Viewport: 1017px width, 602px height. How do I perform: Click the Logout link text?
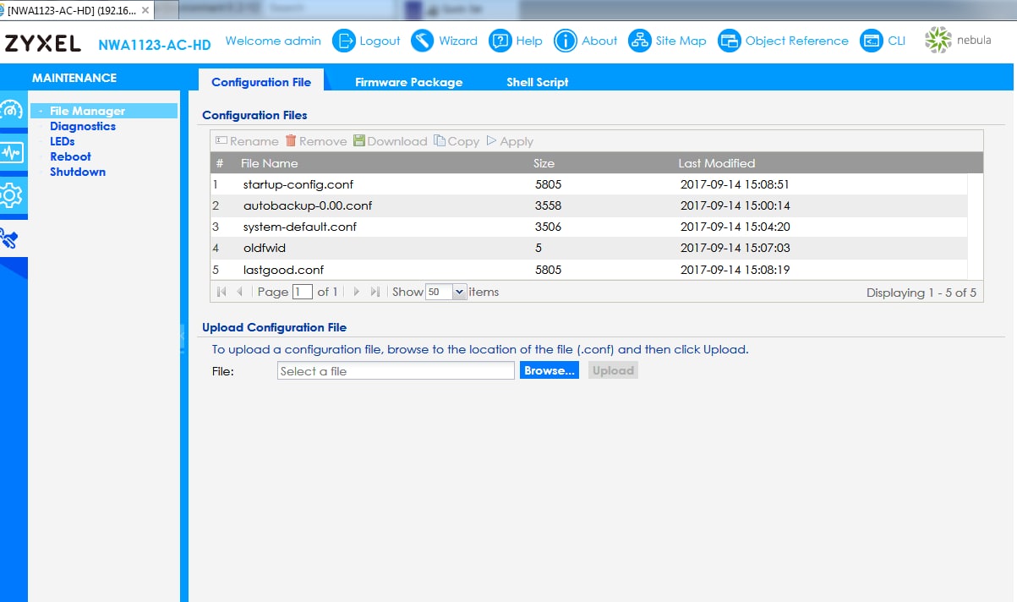pyautogui.click(x=380, y=41)
